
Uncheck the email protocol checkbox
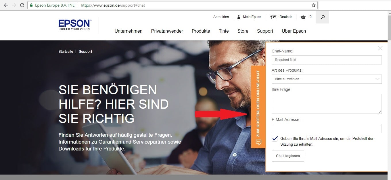point(275,138)
